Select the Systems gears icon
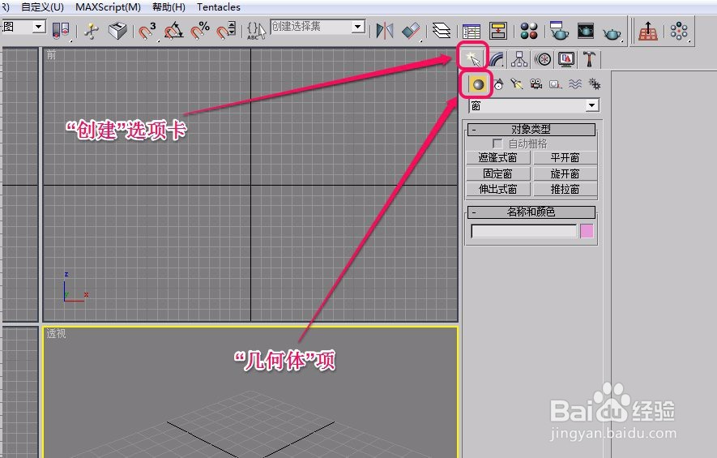 (594, 84)
